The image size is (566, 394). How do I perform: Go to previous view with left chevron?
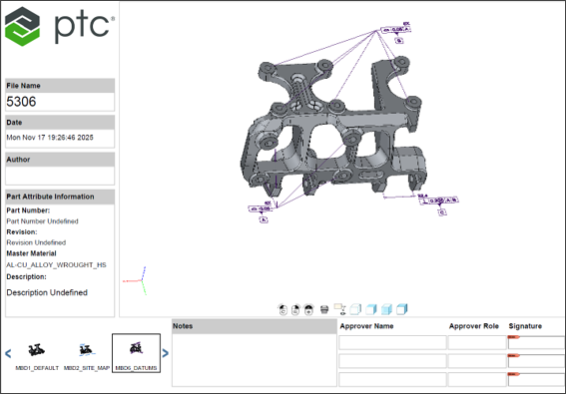coord(8,353)
